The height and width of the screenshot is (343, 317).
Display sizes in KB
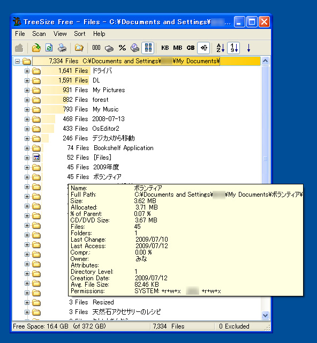(165, 48)
